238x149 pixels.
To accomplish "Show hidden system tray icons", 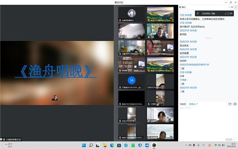I will [x=187, y=145].
